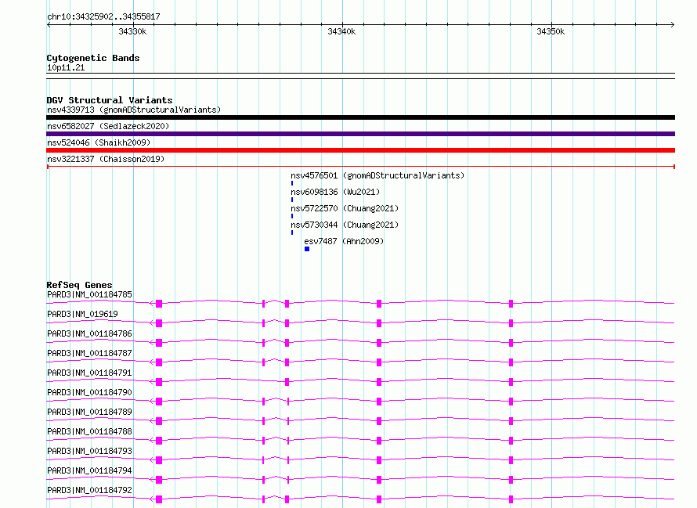Open variant nsv5722570 Chuang2021 label
The image size is (697, 508).
(345, 208)
